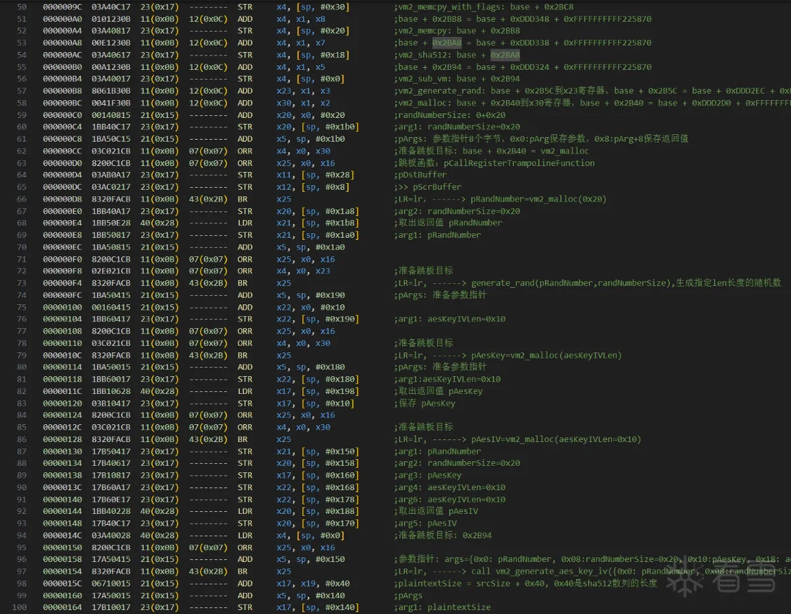Click the LDR mnemonic on line 68
Screen dimensions: 791x614
pyautogui.click(x=245, y=223)
